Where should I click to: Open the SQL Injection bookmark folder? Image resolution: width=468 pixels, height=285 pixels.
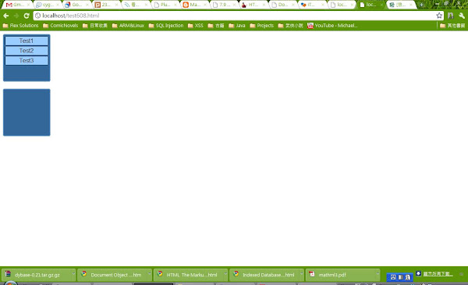[166, 26]
